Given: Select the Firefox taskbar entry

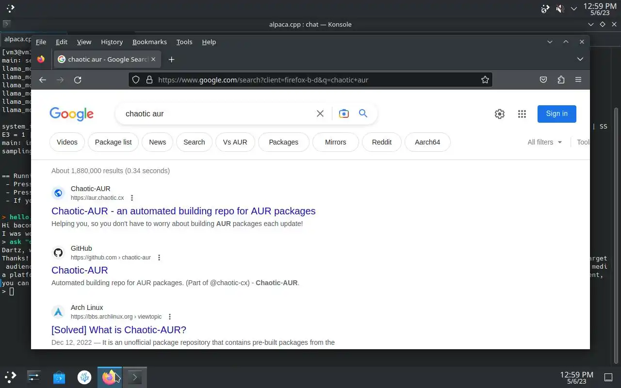Looking at the screenshot, I should tap(110, 377).
